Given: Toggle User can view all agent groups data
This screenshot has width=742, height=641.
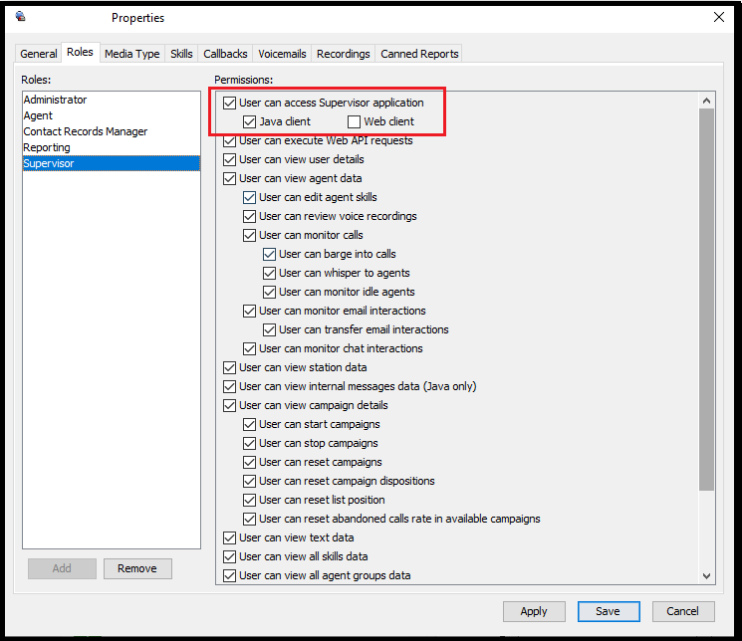Looking at the screenshot, I should pyautogui.click(x=229, y=575).
